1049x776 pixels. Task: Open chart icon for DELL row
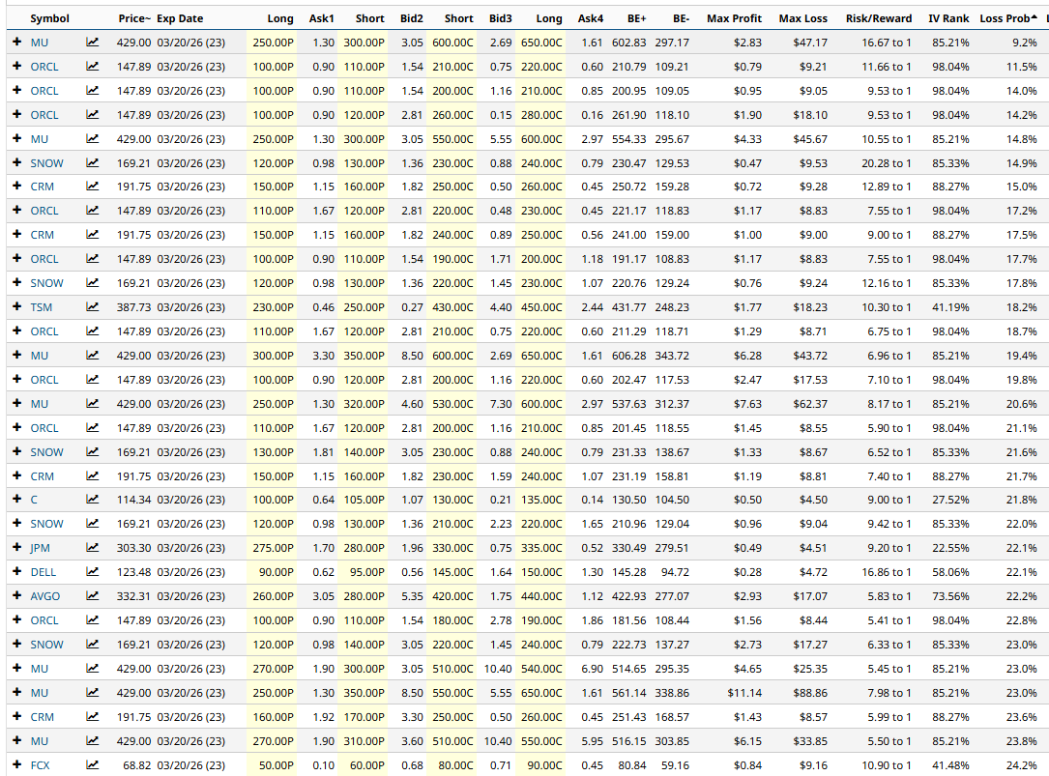coord(92,572)
